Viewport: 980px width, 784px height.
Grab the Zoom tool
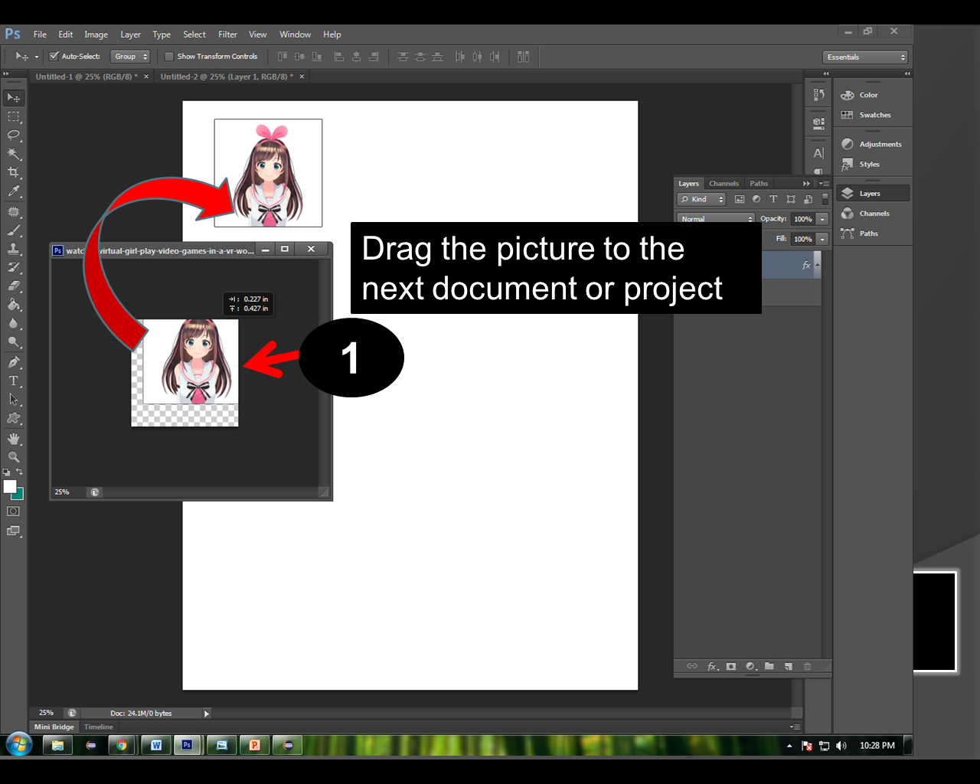[x=13, y=457]
